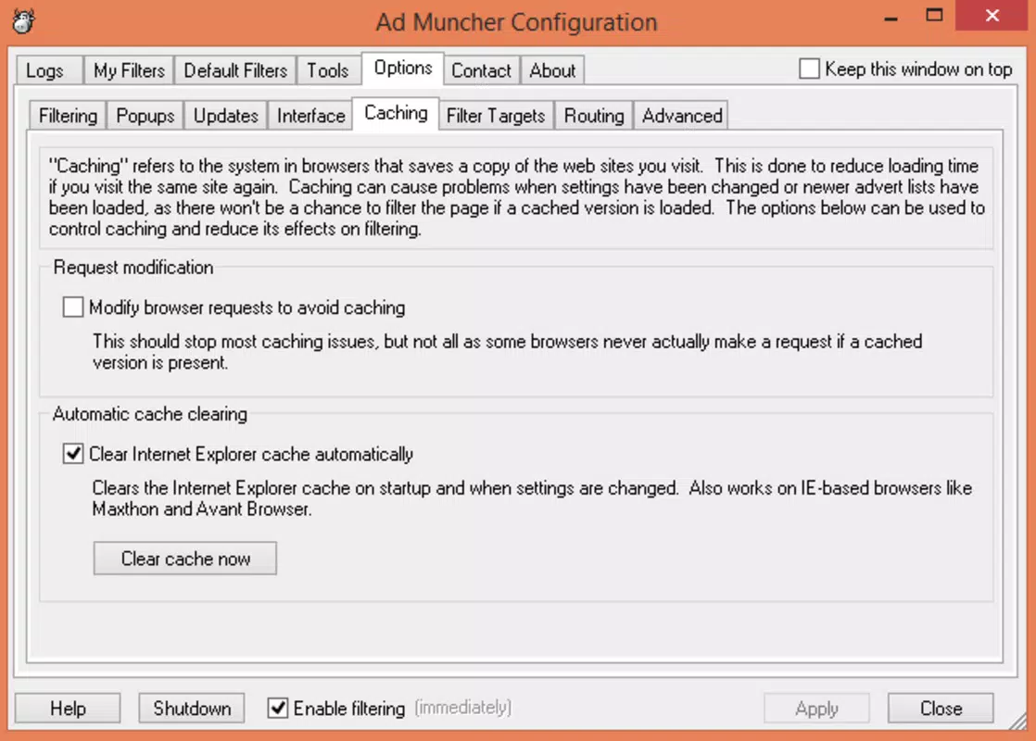Viewport: 1036px width, 741px height.
Task: Click the 'Automatic cache clearing' group label
Action: [x=150, y=414]
